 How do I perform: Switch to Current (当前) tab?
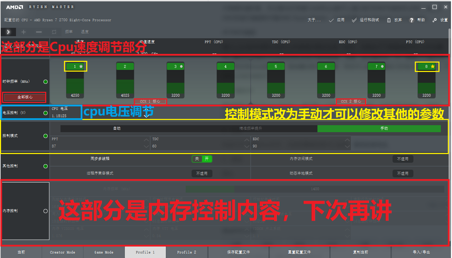click(x=21, y=252)
